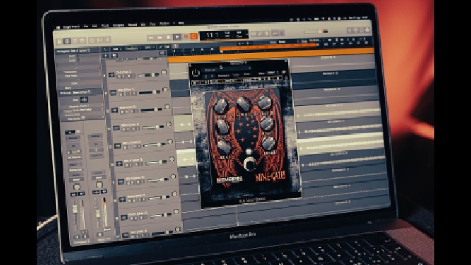Open the Mixer icon in control bar
The height and width of the screenshot is (265, 471).
pos(100,40)
